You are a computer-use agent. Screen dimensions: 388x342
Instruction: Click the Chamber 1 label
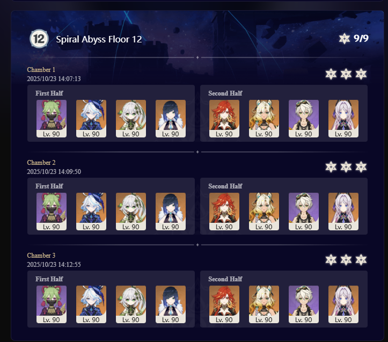tap(41, 70)
